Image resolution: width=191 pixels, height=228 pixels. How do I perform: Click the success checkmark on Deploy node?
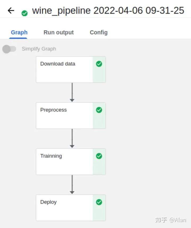pos(99,202)
